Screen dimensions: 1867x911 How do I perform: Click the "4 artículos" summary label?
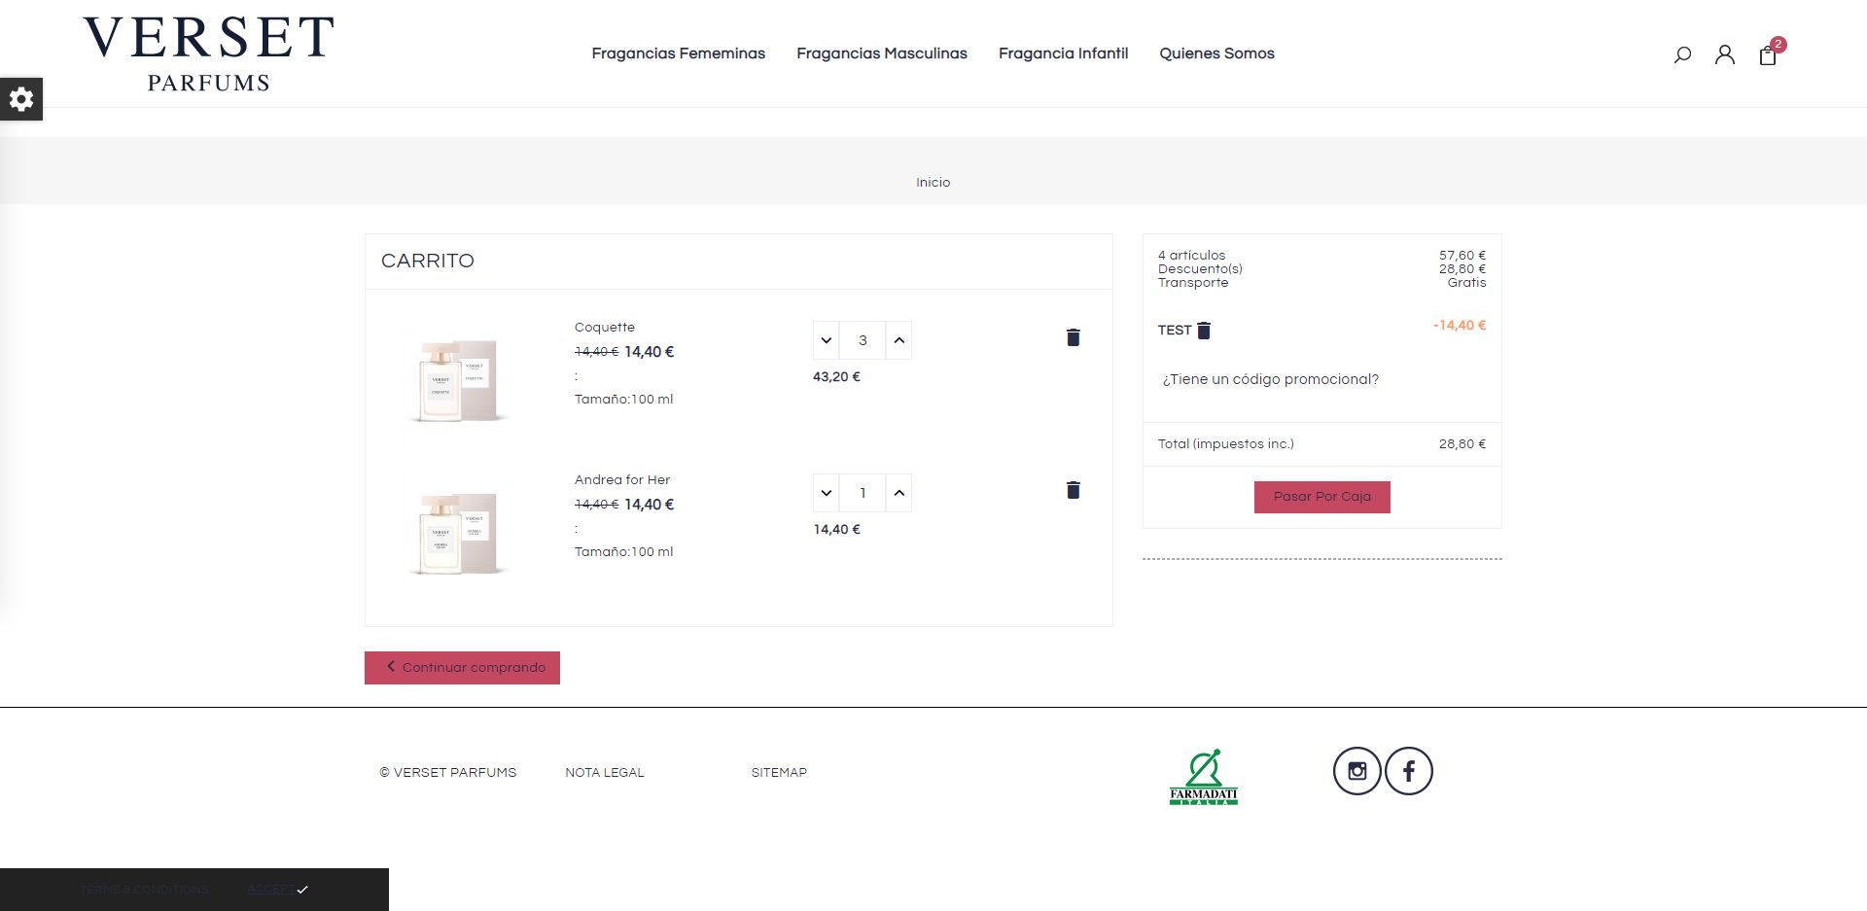(x=1192, y=256)
